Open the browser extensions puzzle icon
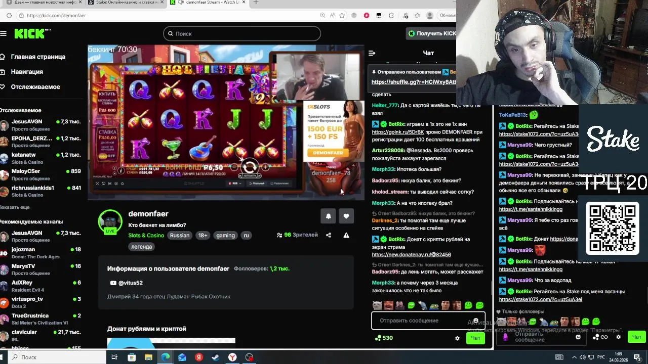648x364 pixels. [x=391, y=15]
